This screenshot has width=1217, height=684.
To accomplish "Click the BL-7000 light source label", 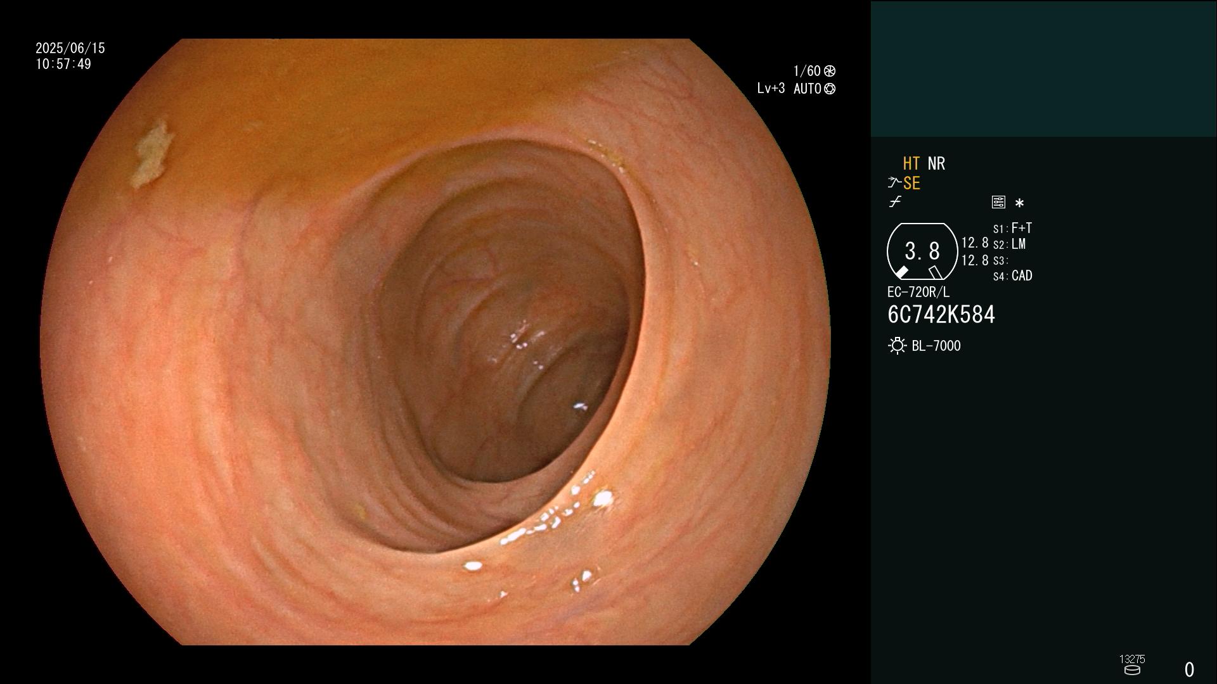I will click(x=936, y=346).
